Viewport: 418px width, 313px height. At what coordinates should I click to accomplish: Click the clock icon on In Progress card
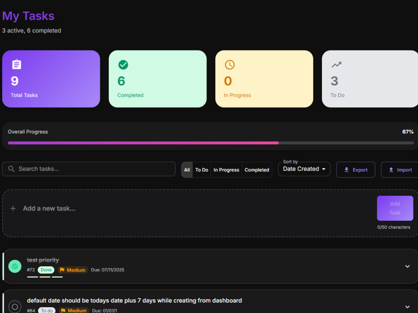[x=229, y=65]
